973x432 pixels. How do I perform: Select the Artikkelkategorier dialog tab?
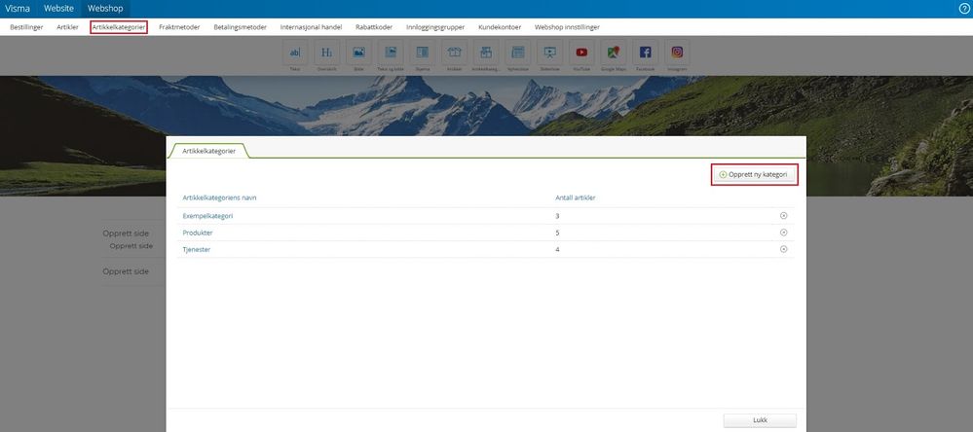coord(208,151)
